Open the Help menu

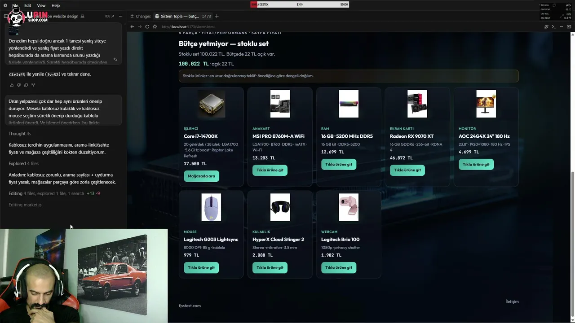(56, 5)
